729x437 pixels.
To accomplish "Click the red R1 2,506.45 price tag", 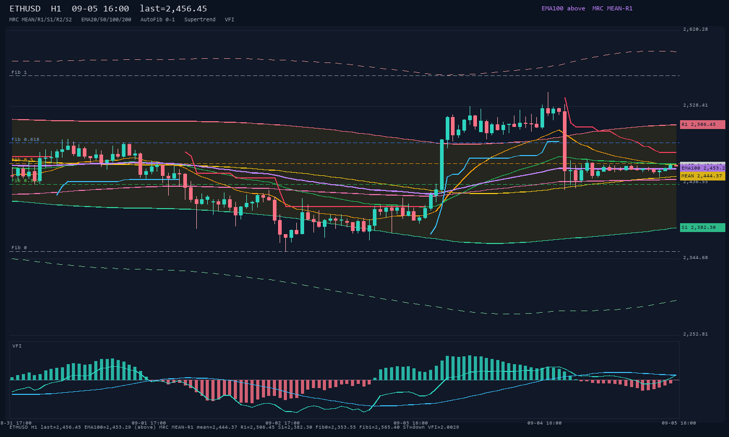I will (702, 124).
